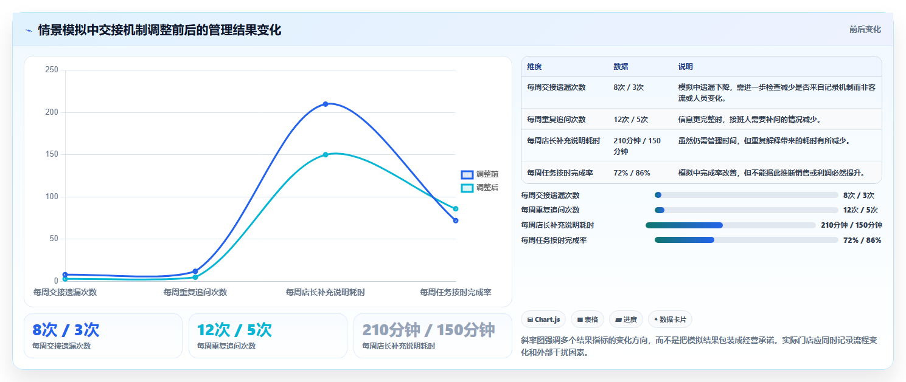
Task: Click the chart title heading text
Action: [x=159, y=30]
